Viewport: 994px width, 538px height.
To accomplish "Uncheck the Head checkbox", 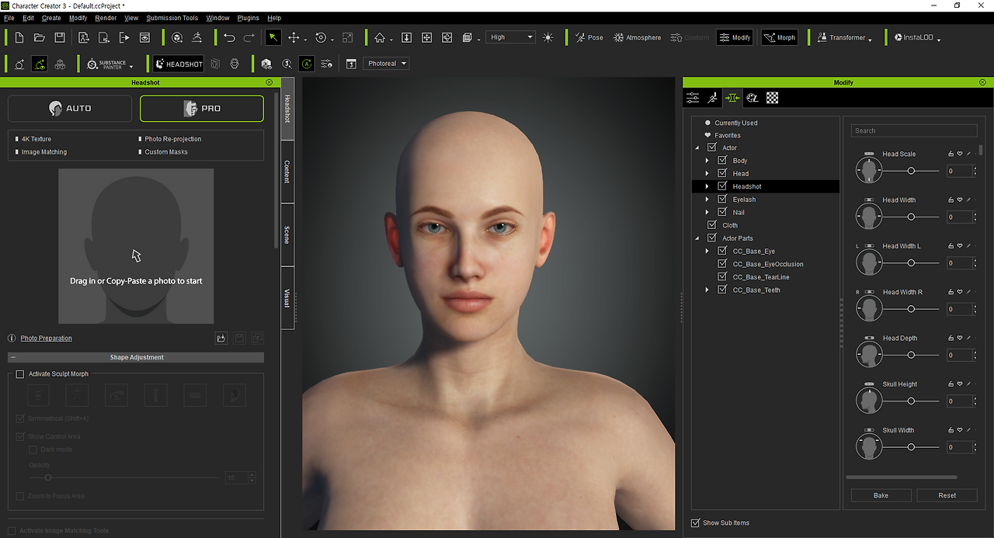I will point(722,173).
